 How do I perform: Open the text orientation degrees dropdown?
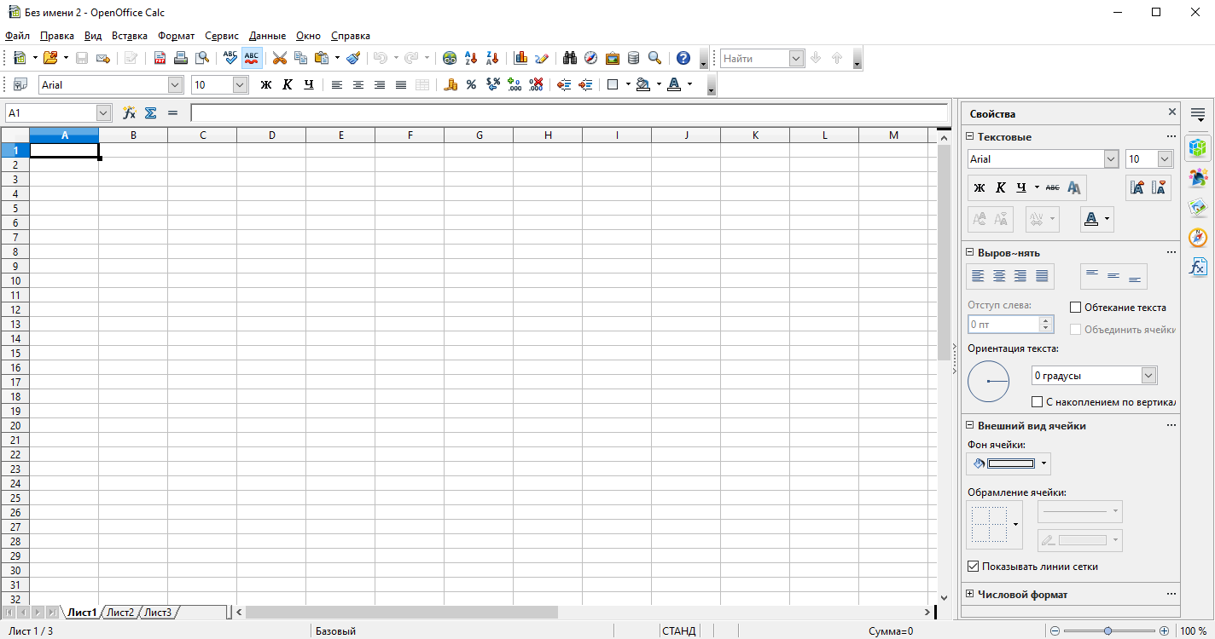coord(1148,376)
